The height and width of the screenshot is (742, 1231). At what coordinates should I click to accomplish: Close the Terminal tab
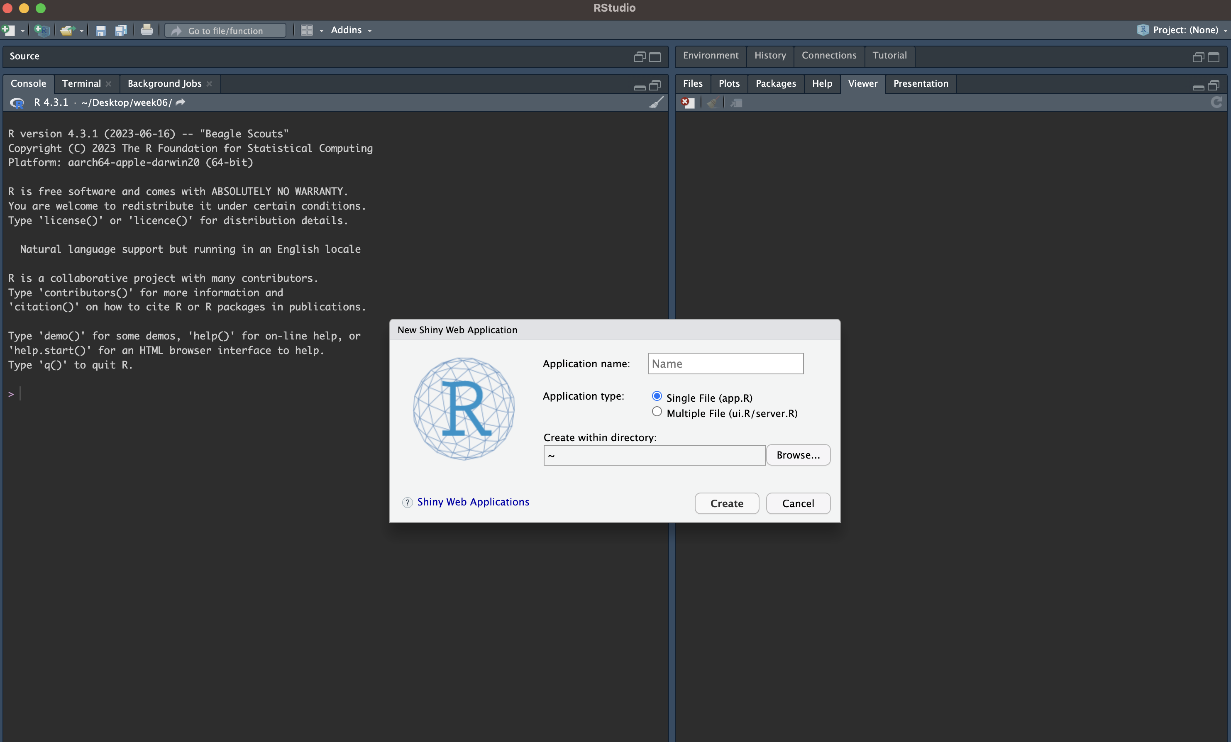[x=108, y=84]
